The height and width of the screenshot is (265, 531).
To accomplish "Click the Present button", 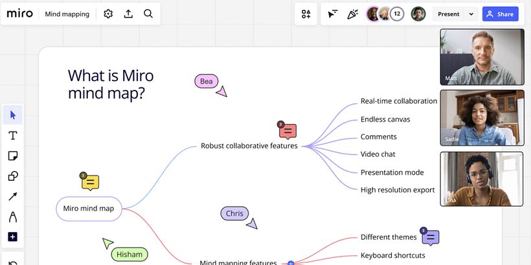I will coord(448,14).
